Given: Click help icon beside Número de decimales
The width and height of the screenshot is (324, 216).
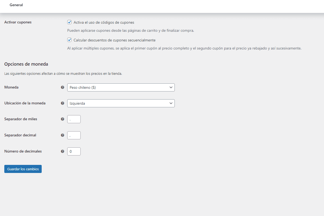Looking at the screenshot, I should pos(62,151).
